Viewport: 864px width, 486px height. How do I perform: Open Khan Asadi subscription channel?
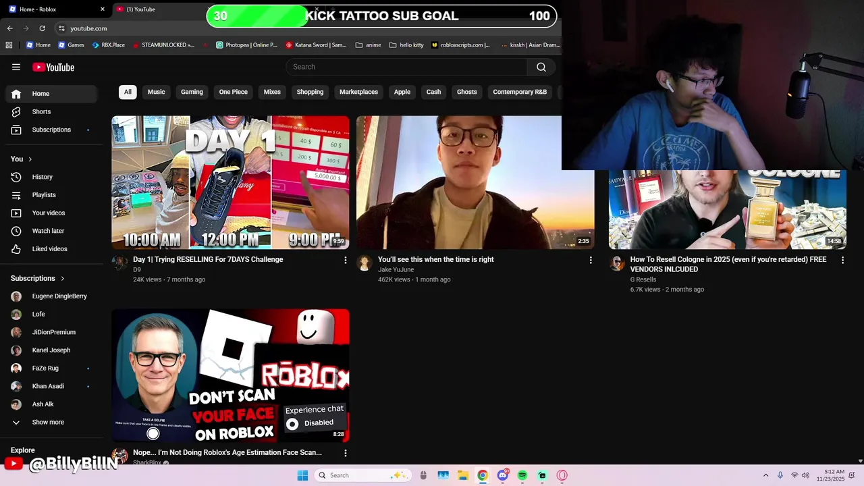pyautogui.click(x=51, y=386)
